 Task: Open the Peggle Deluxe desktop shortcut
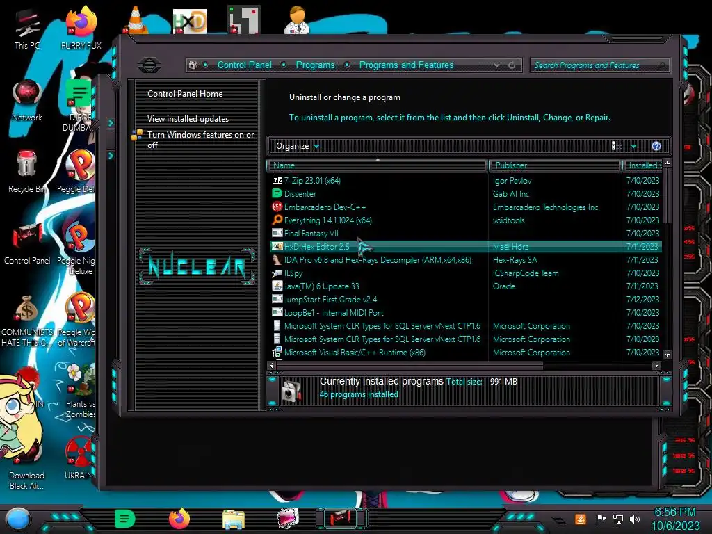[x=76, y=172]
